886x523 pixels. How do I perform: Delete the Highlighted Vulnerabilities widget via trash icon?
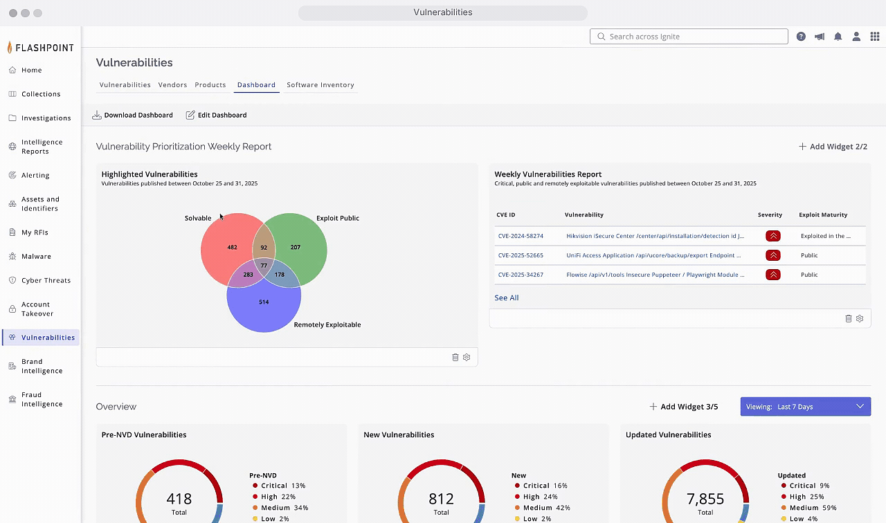tap(455, 358)
